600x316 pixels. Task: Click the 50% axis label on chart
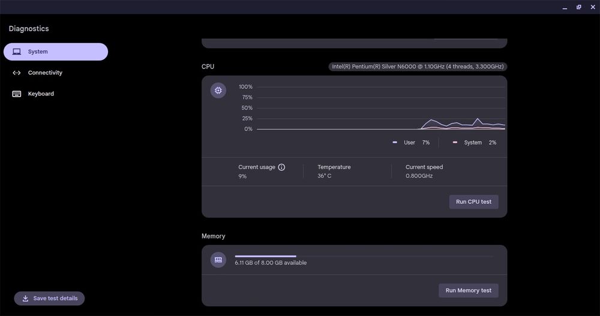pyautogui.click(x=247, y=108)
